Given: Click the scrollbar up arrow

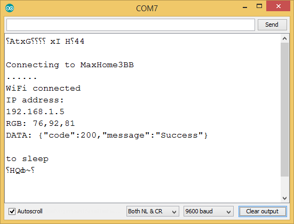Looking at the screenshot, I should [284, 38].
